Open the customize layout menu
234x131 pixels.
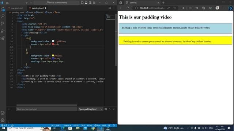pos(94,3)
